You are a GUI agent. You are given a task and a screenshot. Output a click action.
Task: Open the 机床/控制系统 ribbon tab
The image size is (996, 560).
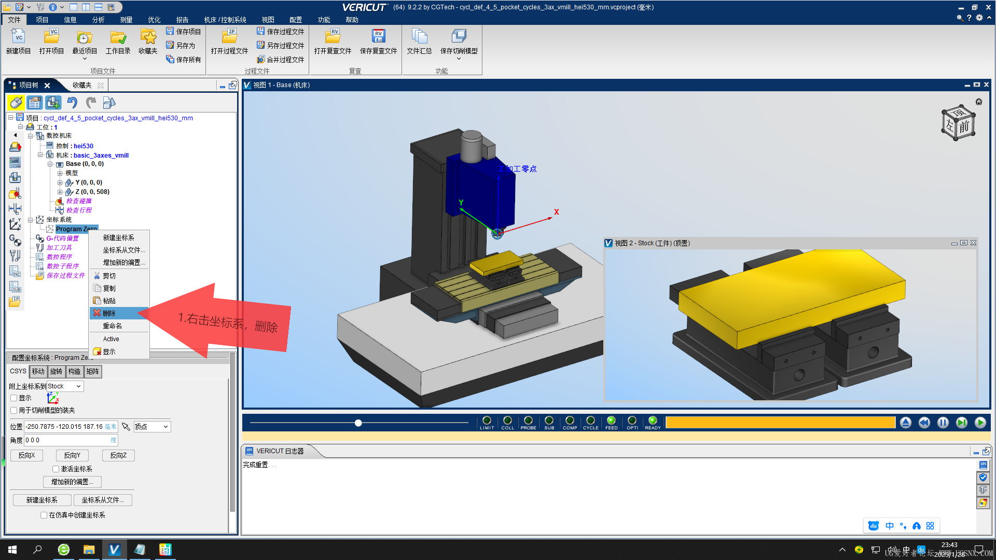pyautogui.click(x=225, y=20)
